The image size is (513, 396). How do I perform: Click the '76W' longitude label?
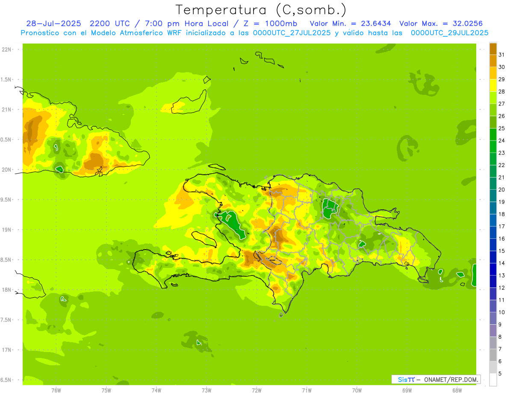coord(56,390)
